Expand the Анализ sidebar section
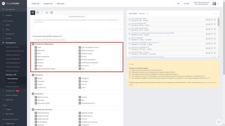This screenshot has height=126, width=225. click(13, 38)
